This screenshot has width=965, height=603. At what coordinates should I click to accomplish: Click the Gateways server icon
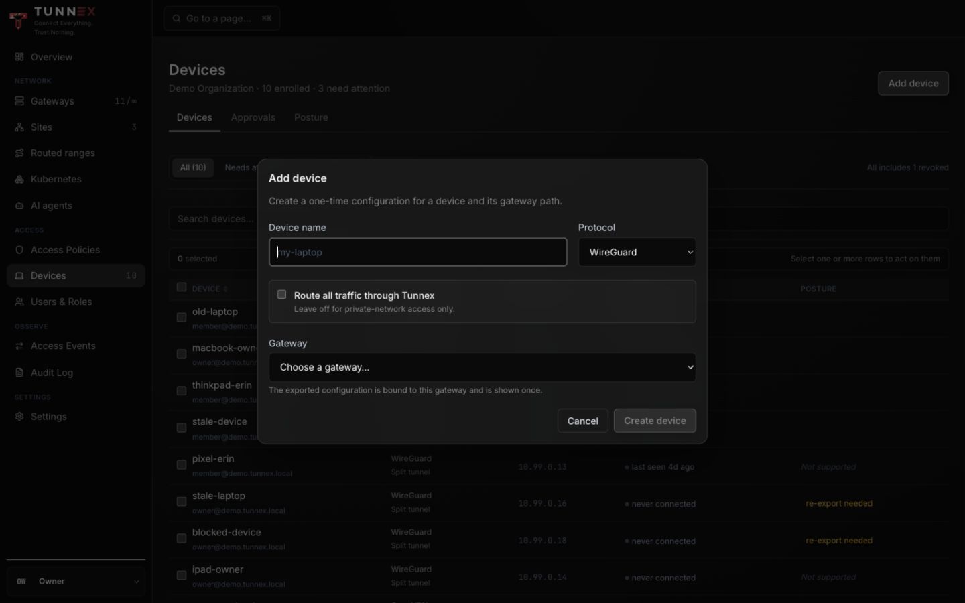pyautogui.click(x=19, y=101)
